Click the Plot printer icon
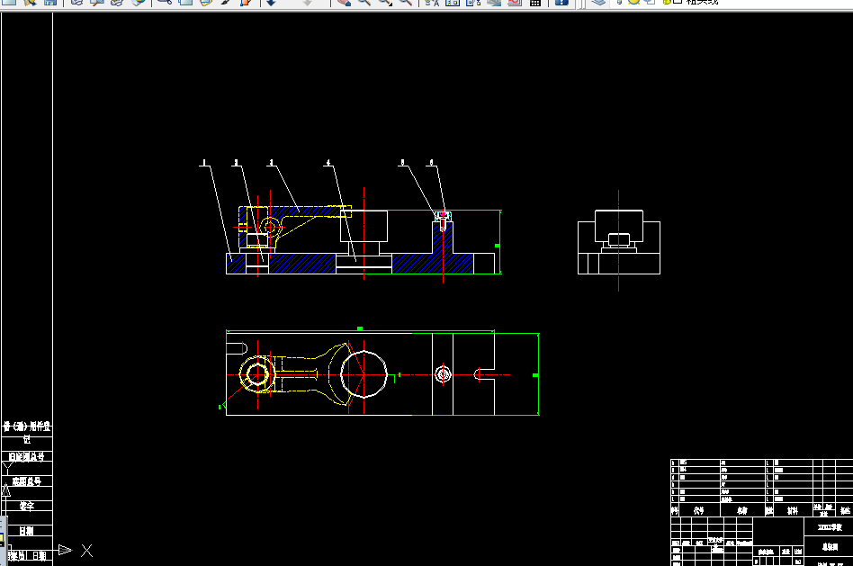Image resolution: width=853 pixels, height=566 pixels. (x=76, y=2)
